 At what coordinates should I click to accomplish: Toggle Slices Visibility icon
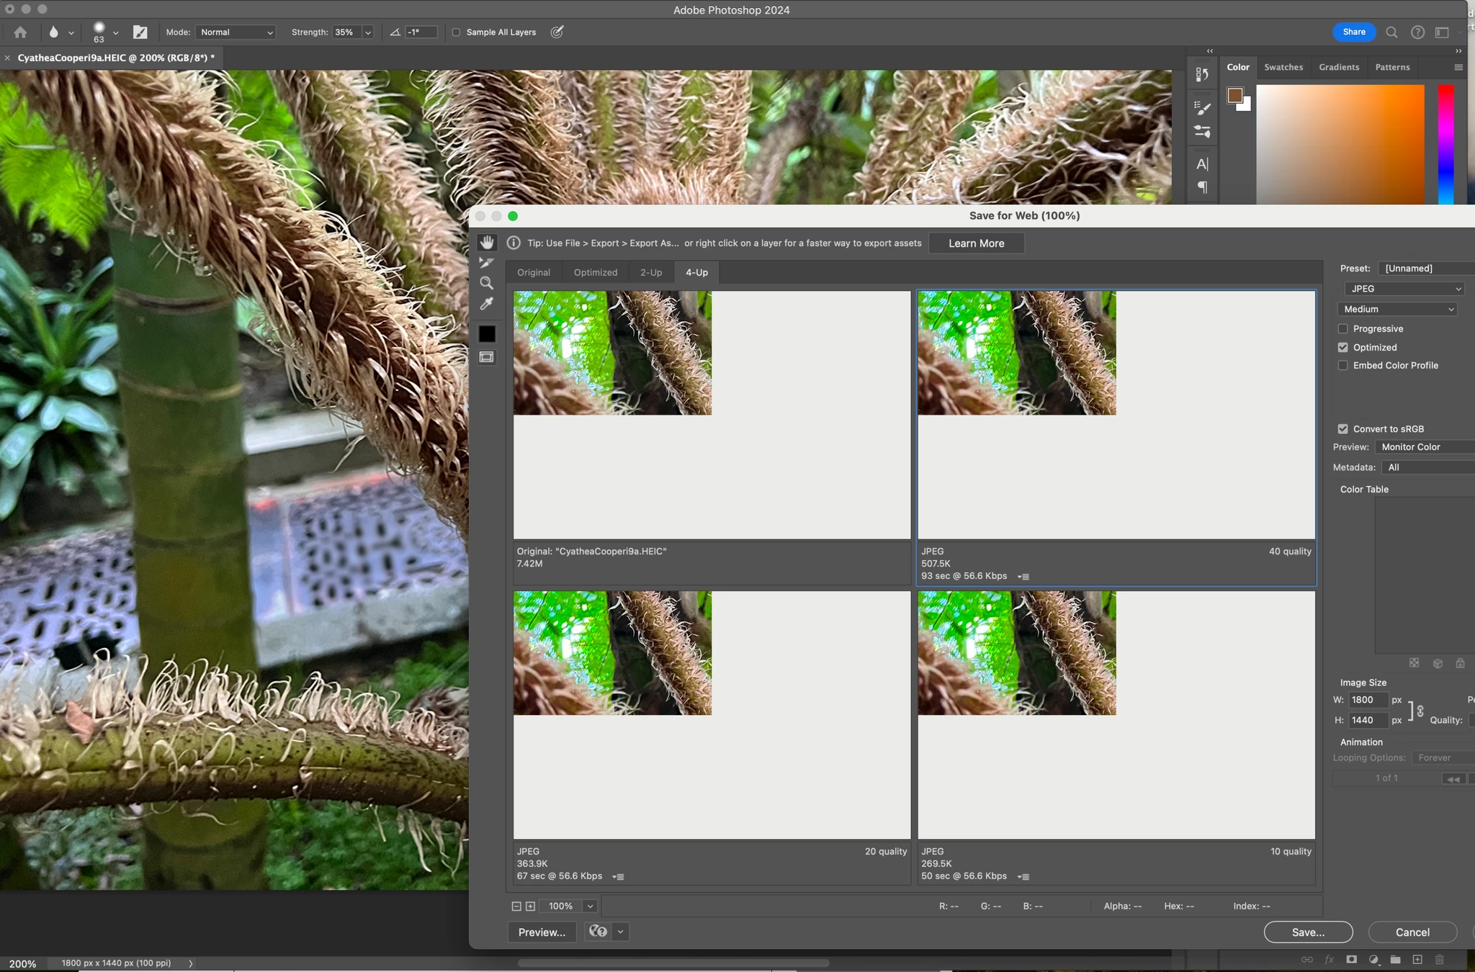487,357
